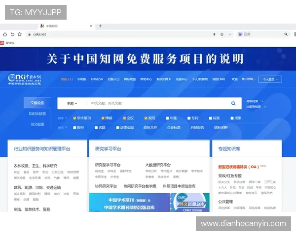Click the 旧版入口 navigation link
296x236 pixels.
[x=113, y=79]
